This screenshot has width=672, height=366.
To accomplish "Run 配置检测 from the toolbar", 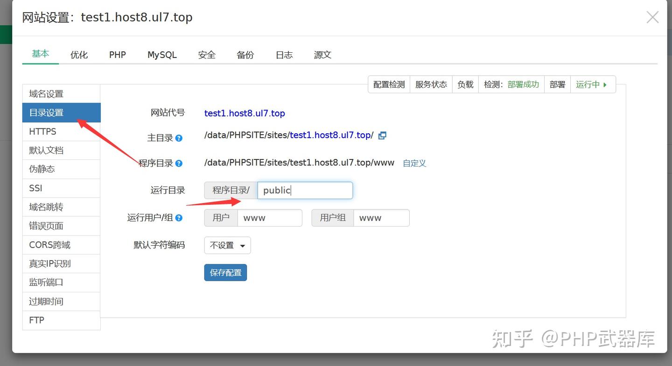I will coord(389,84).
